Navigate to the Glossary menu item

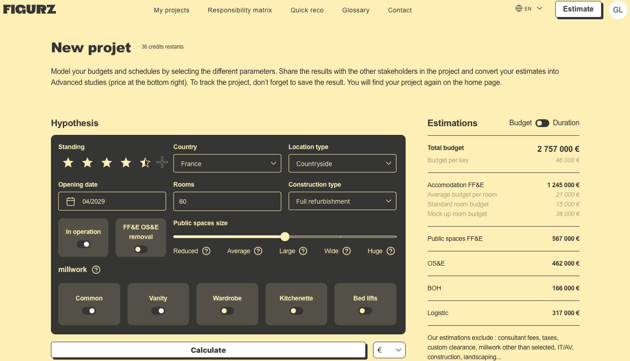(x=356, y=10)
